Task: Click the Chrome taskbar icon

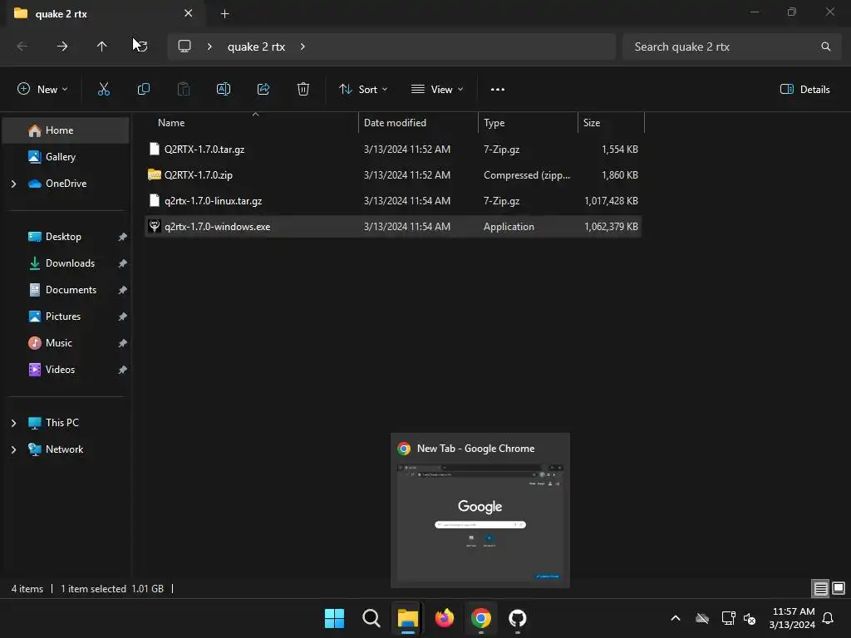Action: click(481, 618)
